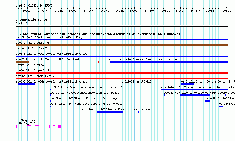Click the red nsv511864 loss line
This screenshot has height=141, width=235.
click(x=149, y=84)
